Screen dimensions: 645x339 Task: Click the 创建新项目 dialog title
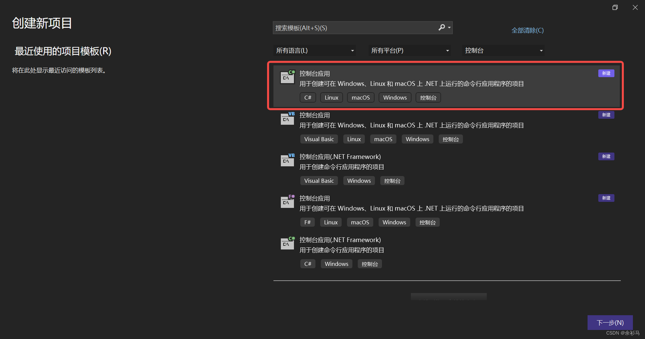(42, 23)
